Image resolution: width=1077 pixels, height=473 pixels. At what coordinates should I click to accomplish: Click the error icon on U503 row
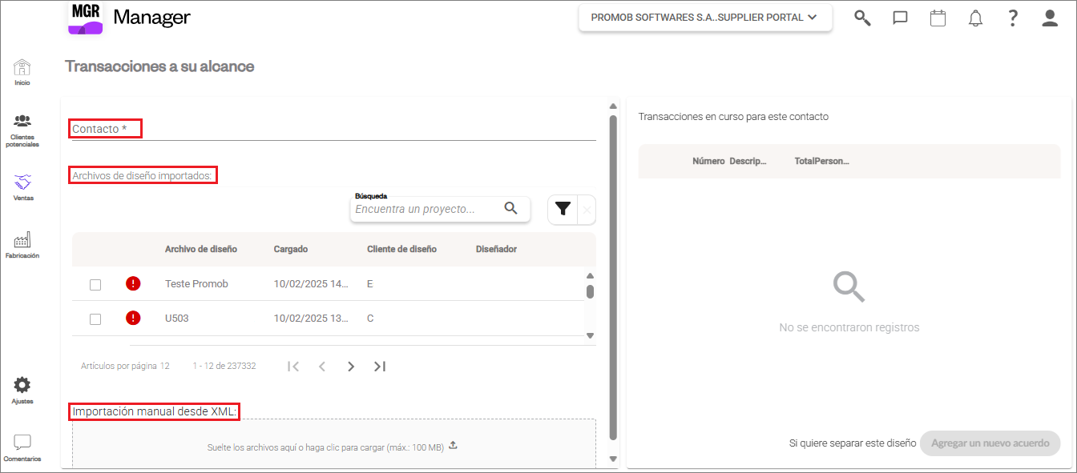133,319
